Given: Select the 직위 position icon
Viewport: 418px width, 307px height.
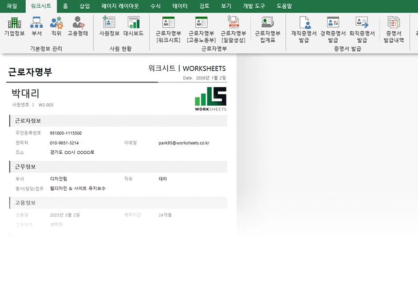Looking at the screenshot, I should (56, 26).
